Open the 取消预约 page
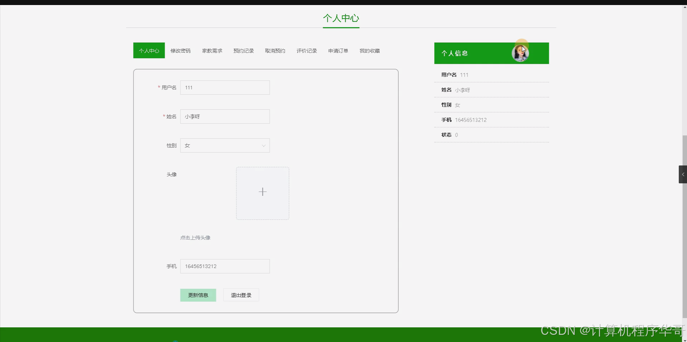This screenshot has height=342, width=687. pyautogui.click(x=275, y=50)
